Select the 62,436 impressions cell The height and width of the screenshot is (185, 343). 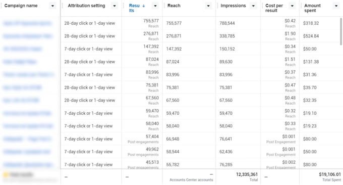pyautogui.click(x=226, y=152)
